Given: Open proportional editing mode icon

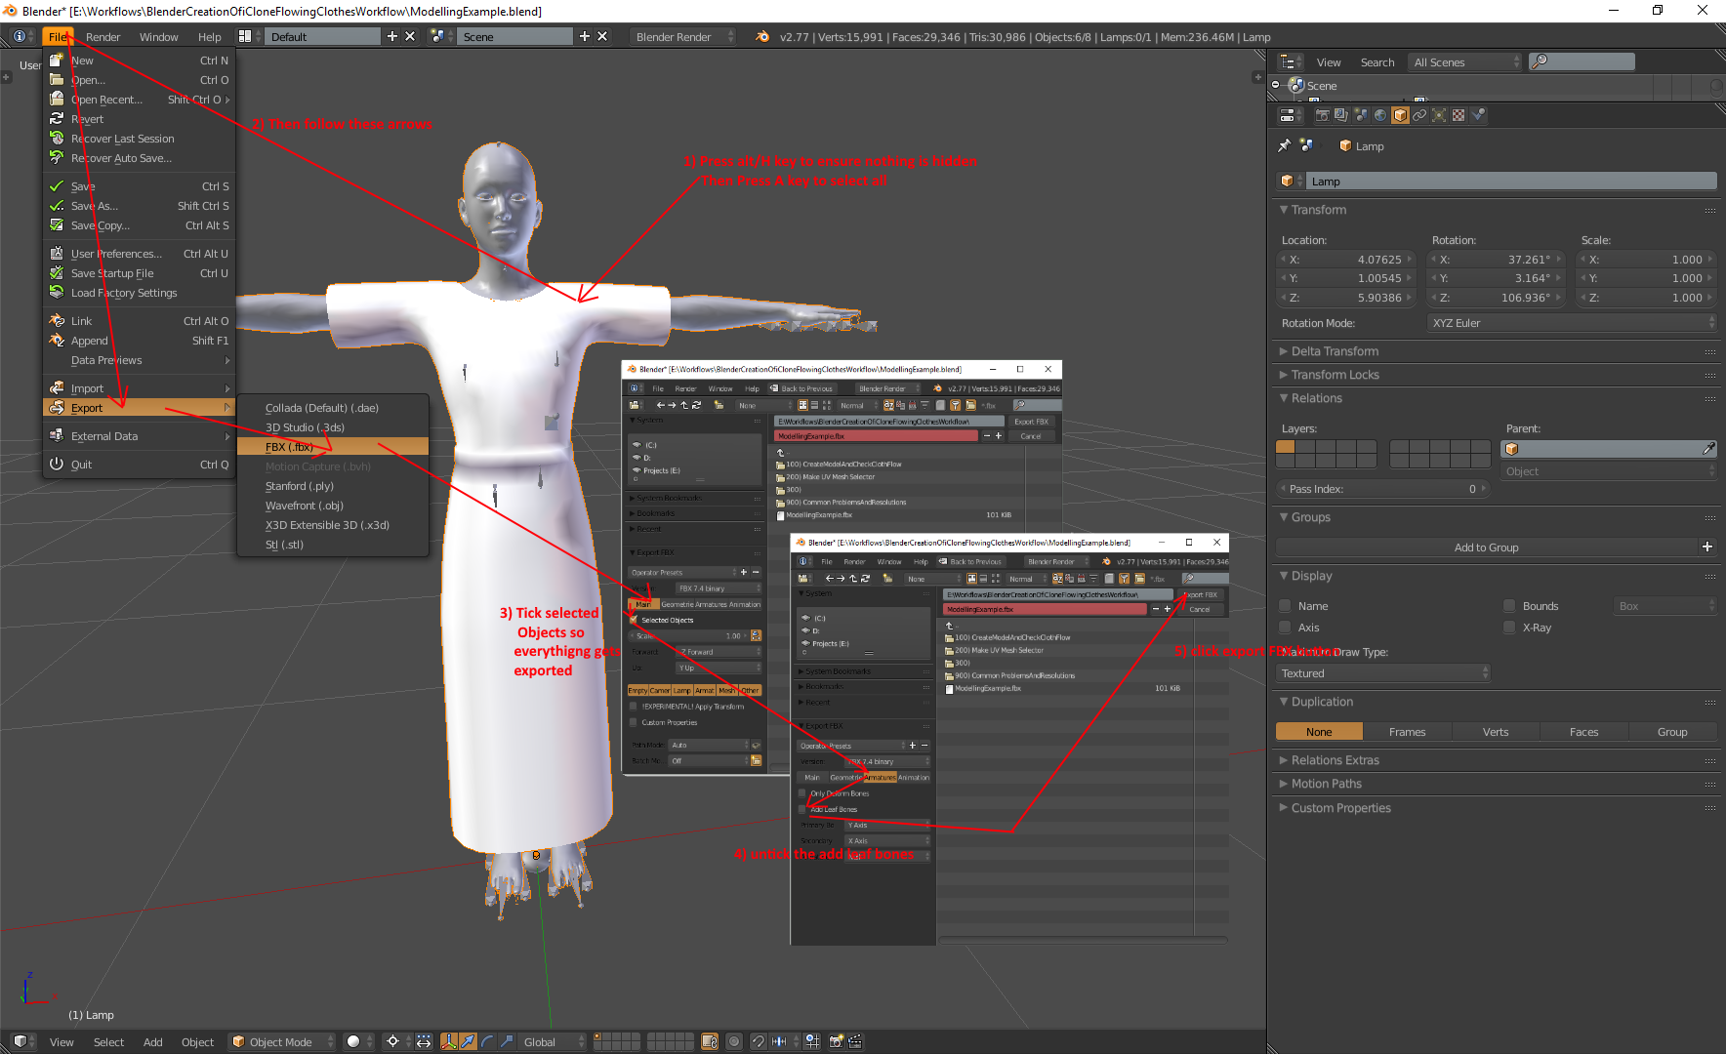Looking at the screenshot, I should [x=734, y=1041].
